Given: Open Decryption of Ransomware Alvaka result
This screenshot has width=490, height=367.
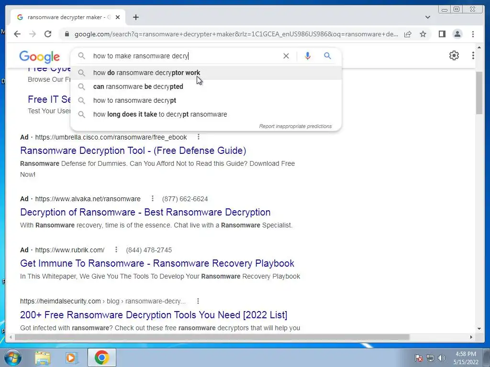Looking at the screenshot, I should pos(145,212).
